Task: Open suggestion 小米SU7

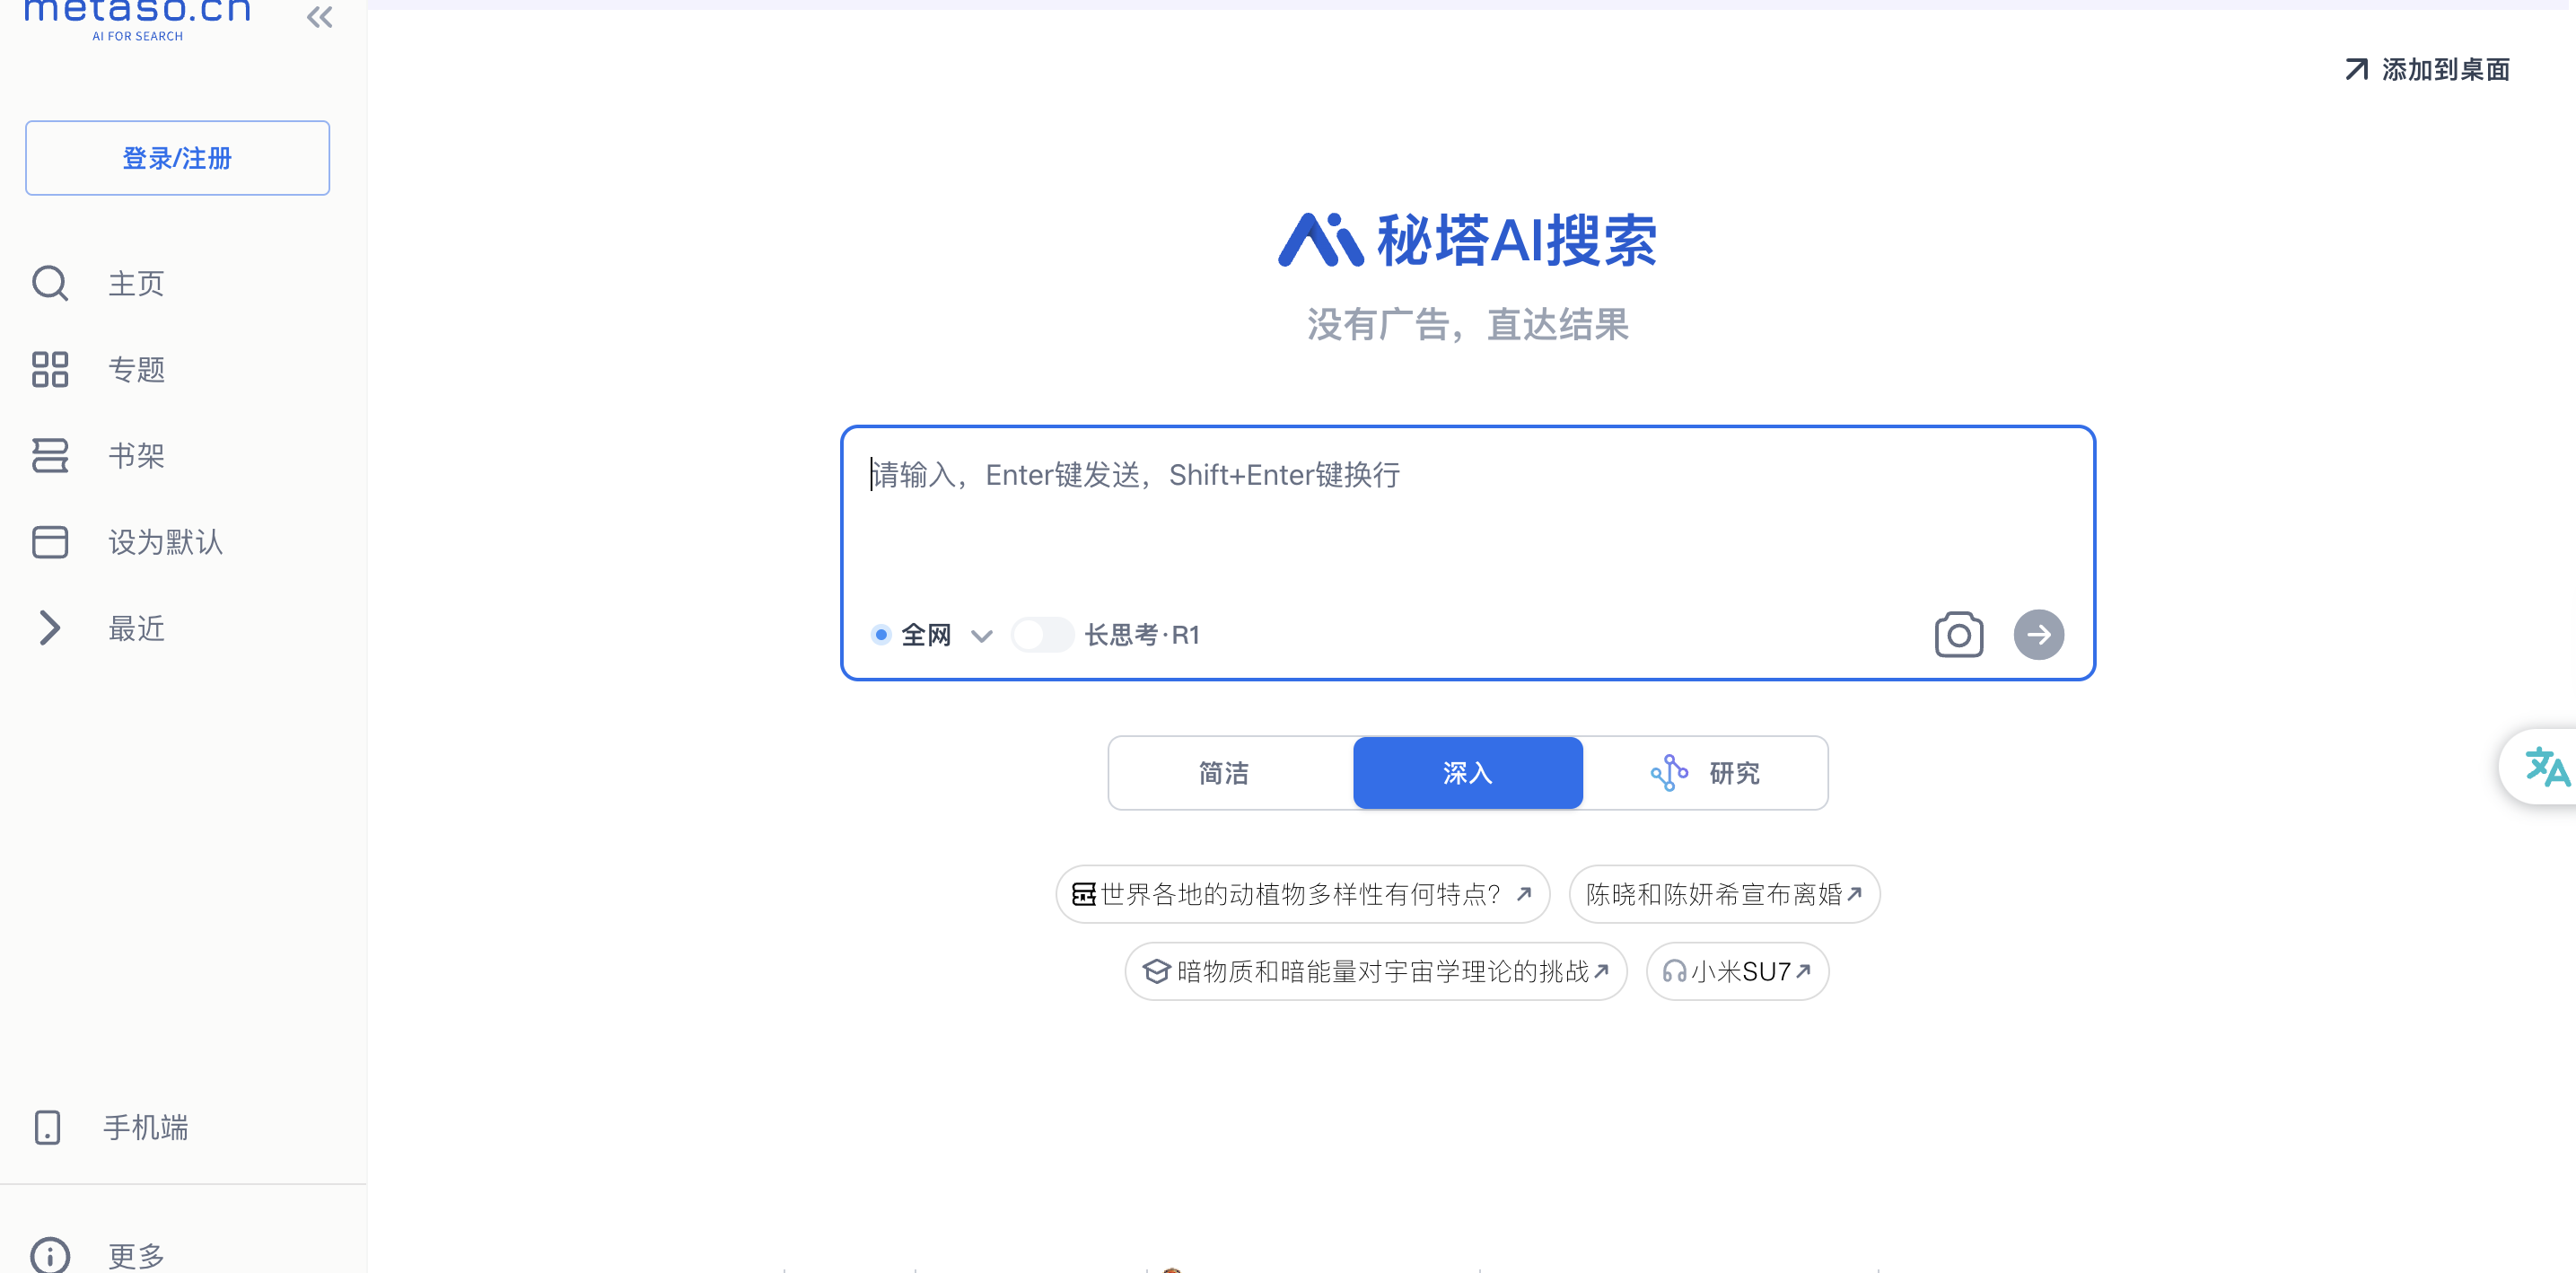Action: point(1737,971)
